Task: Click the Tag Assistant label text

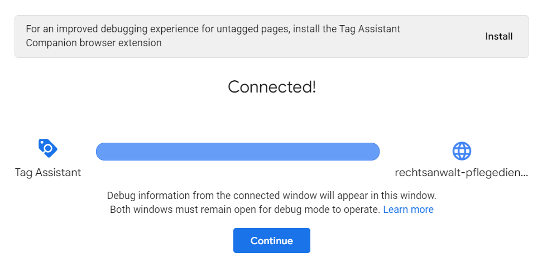Action: pos(48,173)
